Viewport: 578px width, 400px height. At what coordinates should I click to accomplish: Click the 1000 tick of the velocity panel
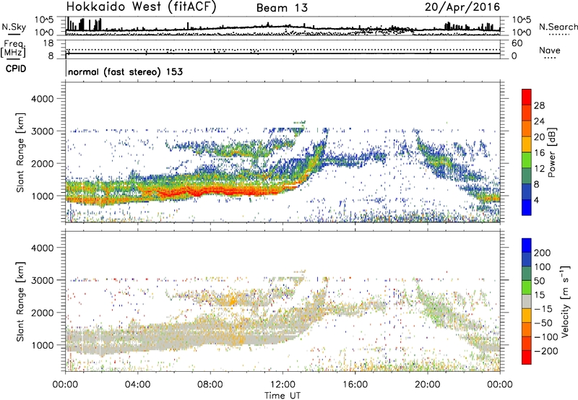43,345
